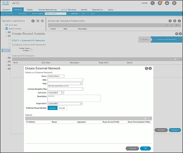Select the common tenant link
The width and height of the screenshot is (183, 153).
[74, 13]
